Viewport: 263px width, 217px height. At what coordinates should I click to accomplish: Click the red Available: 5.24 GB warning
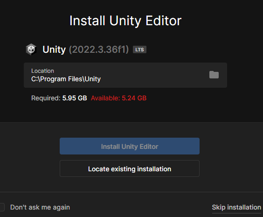point(118,98)
